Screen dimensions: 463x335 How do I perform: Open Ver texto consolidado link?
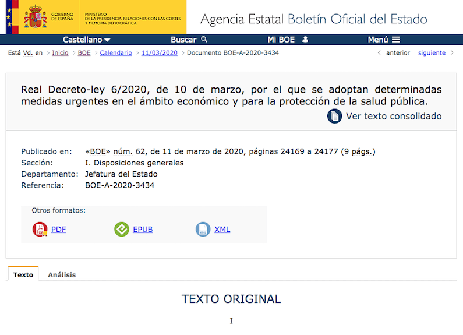[394, 116]
